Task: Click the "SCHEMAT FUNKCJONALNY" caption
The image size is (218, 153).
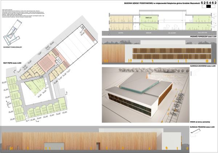Action: [x=13, y=47]
